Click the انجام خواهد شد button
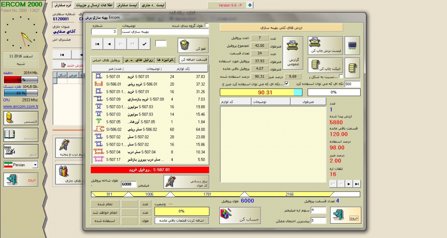Viewport: 447px width, 238px height. [105, 212]
